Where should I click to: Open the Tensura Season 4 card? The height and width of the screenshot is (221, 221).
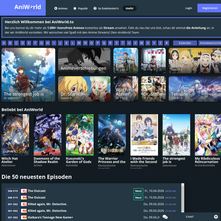[195, 89]
